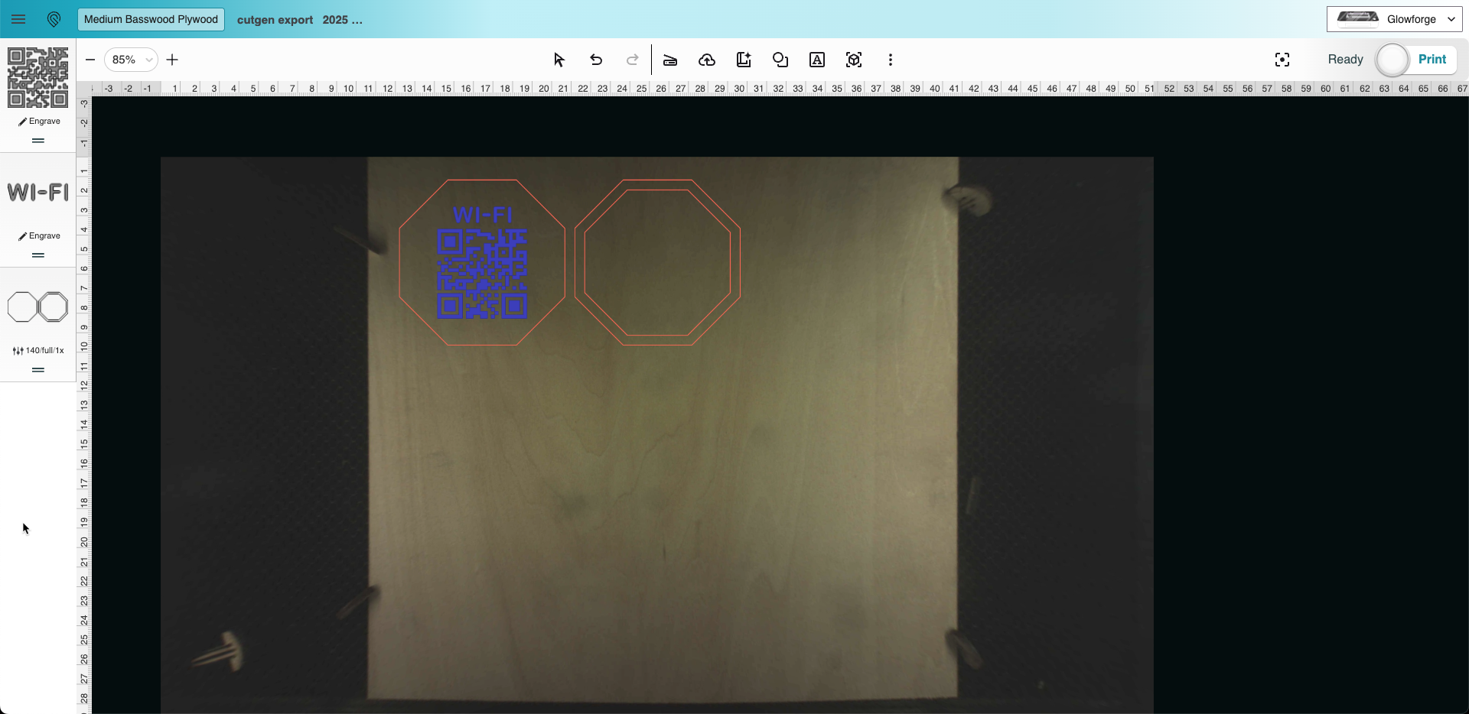This screenshot has height=714, width=1469.
Task: Add text with the text tool
Action: (x=817, y=60)
